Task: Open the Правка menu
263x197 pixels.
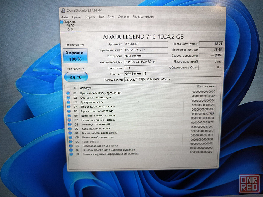Action: 77,17
